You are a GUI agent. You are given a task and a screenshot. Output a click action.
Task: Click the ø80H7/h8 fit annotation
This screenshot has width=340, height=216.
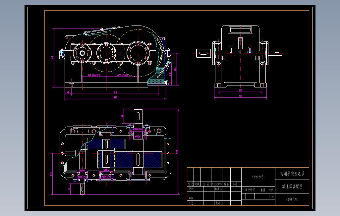tap(106, 177)
